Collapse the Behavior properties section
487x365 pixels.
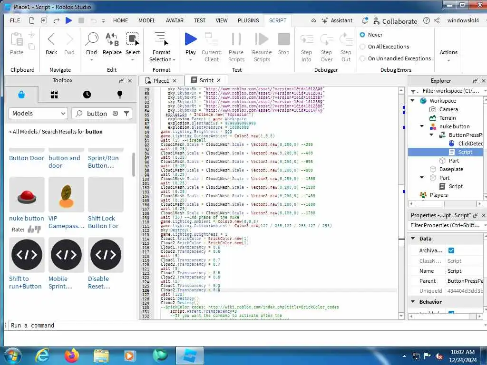(413, 302)
